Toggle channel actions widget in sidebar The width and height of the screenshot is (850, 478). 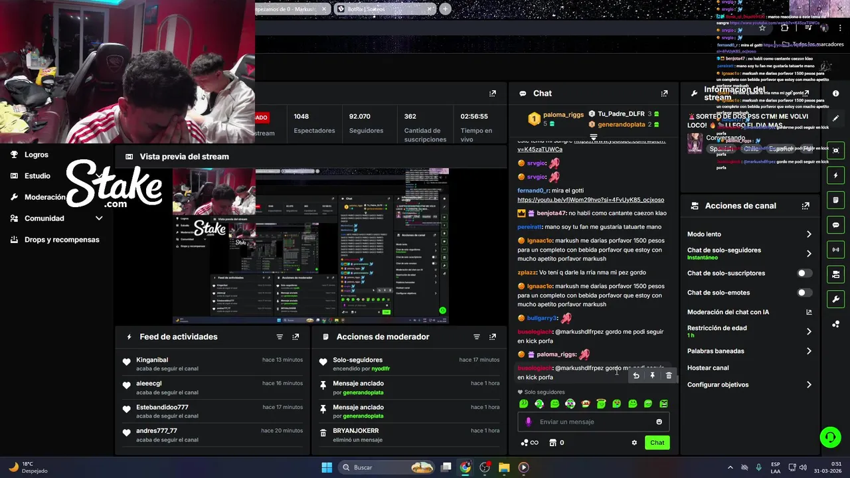tap(836, 274)
